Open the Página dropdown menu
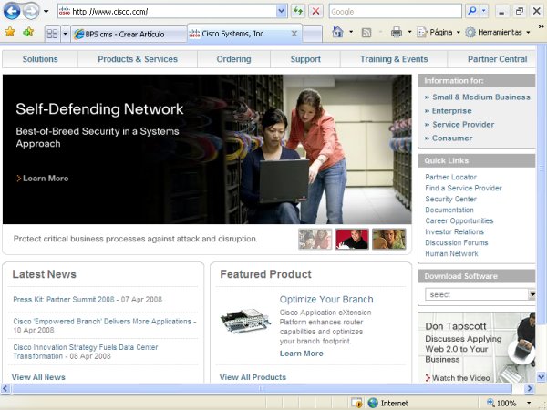 click(x=439, y=32)
